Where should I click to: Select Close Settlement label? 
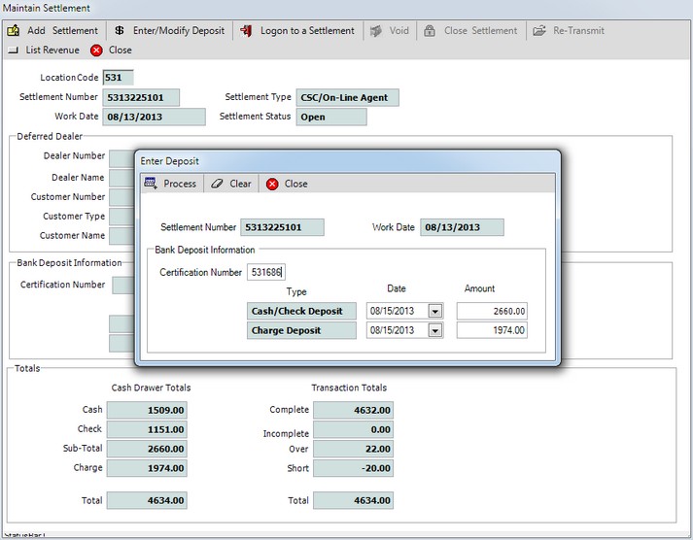tap(480, 30)
